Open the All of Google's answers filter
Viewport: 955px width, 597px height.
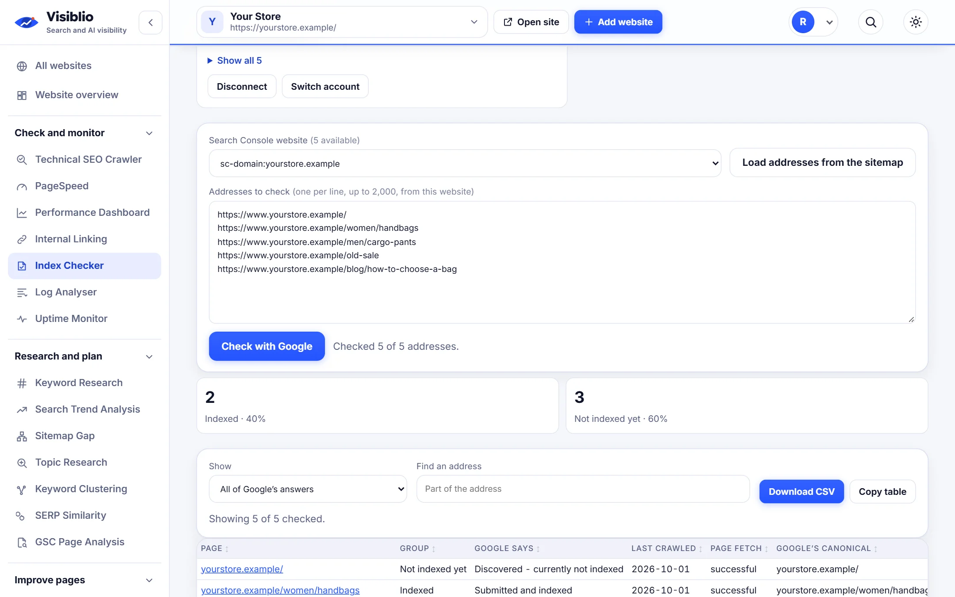click(308, 489)
